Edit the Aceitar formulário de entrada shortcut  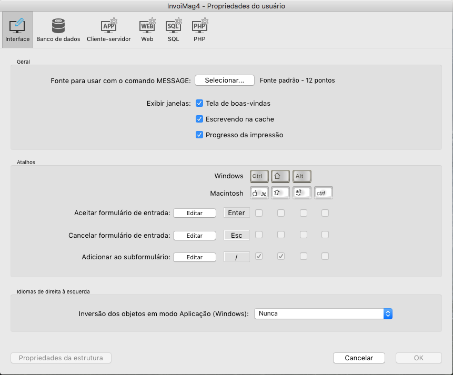point(195,213)
